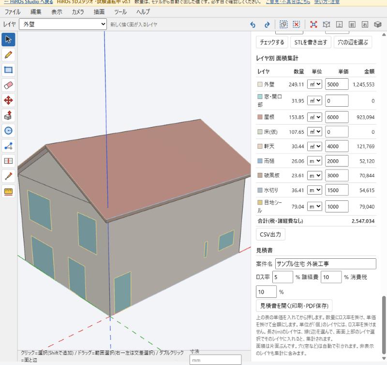Click the solid shaded cube icon
Image resolution: width=387 pixels, height=365 pixels.
click(x=378, y=25)
